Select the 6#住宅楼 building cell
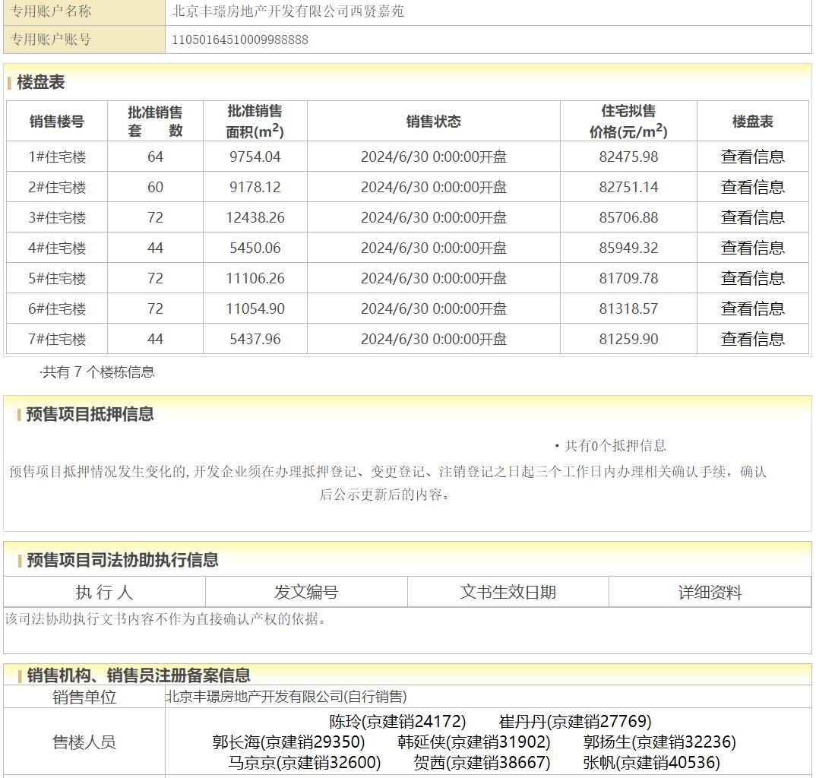Image resolution: width=816 pixels, height=778 pixels. 57,308
